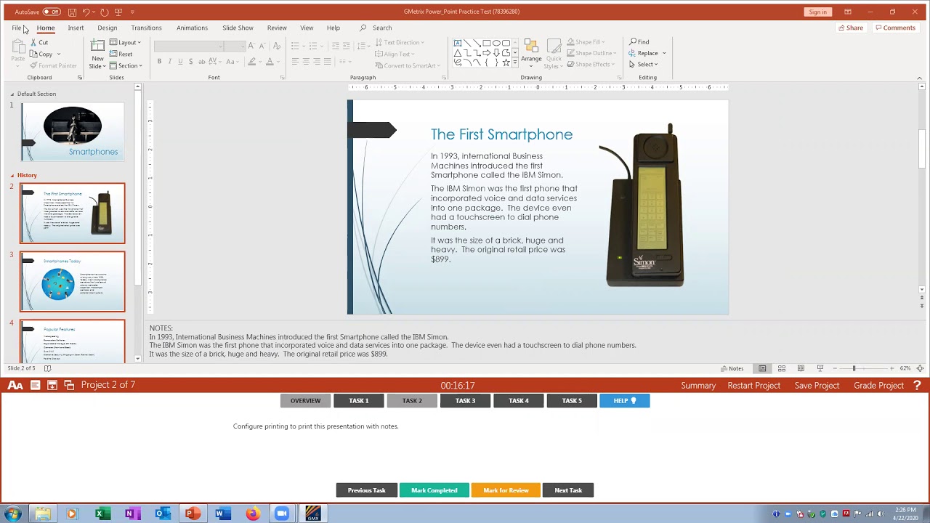
Task: Click the Redo icon
Action: tap(105, 12)
